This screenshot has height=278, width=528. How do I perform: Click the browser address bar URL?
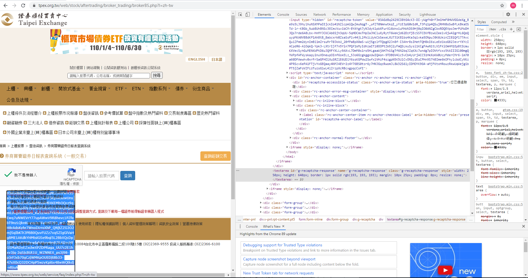click(106, 6)
